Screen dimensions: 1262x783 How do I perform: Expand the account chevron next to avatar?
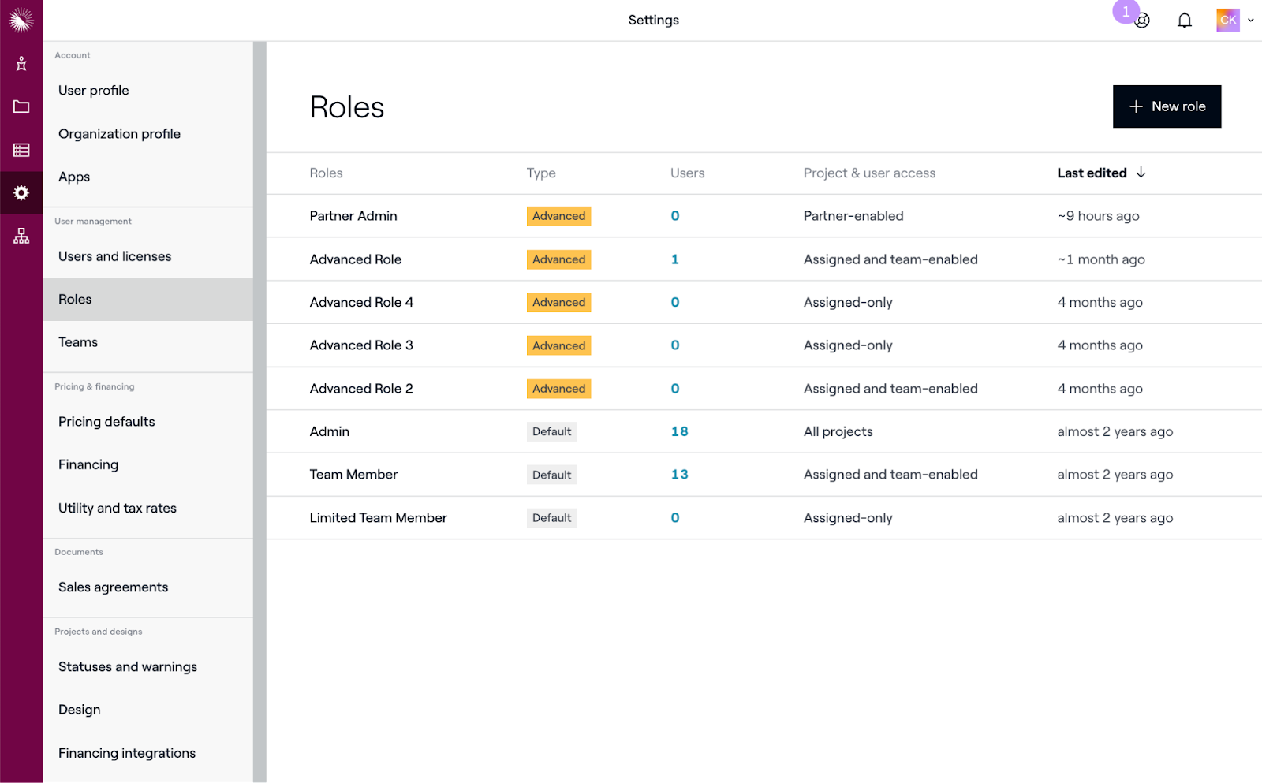pos(1251,20)
